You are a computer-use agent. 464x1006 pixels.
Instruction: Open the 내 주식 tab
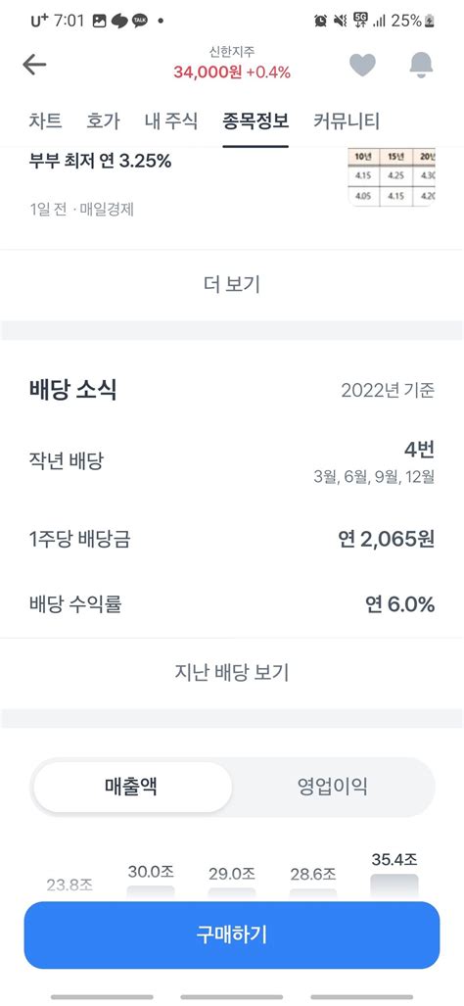click(x=171, y=120)
